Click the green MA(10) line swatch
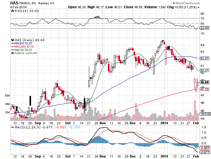Screen dimensions: 211x159 13,50
